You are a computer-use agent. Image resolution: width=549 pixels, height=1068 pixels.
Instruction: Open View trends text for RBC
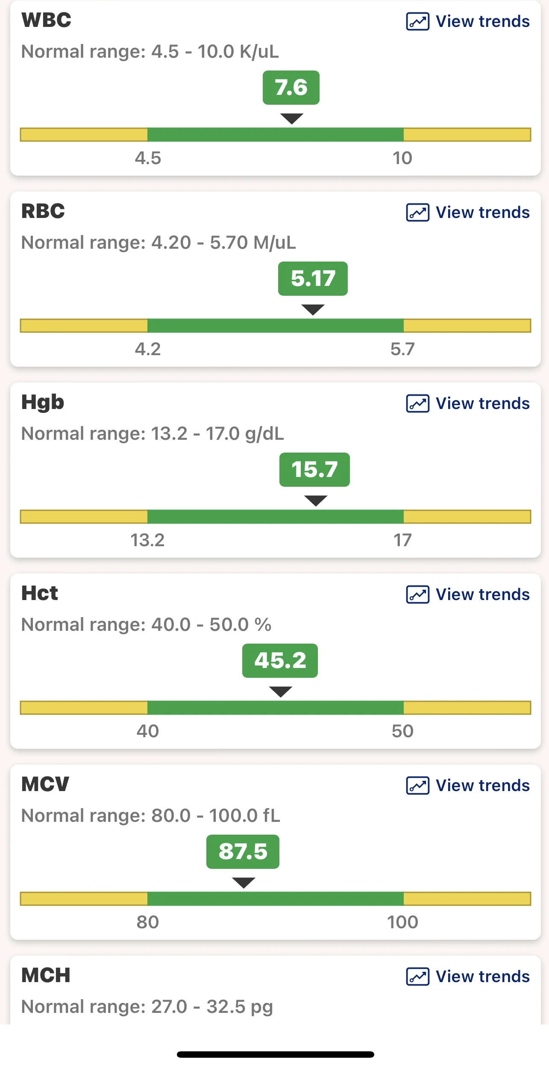point(482,212)
